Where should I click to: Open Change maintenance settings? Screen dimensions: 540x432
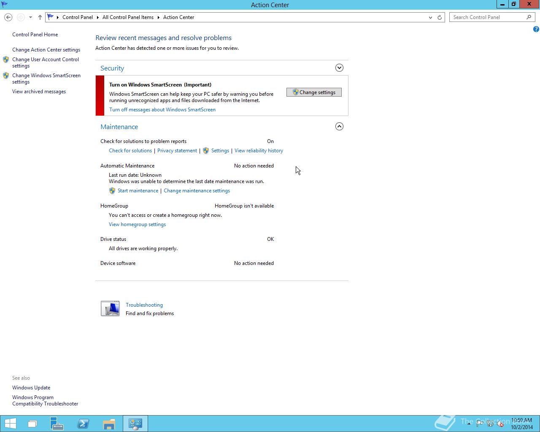197,191
